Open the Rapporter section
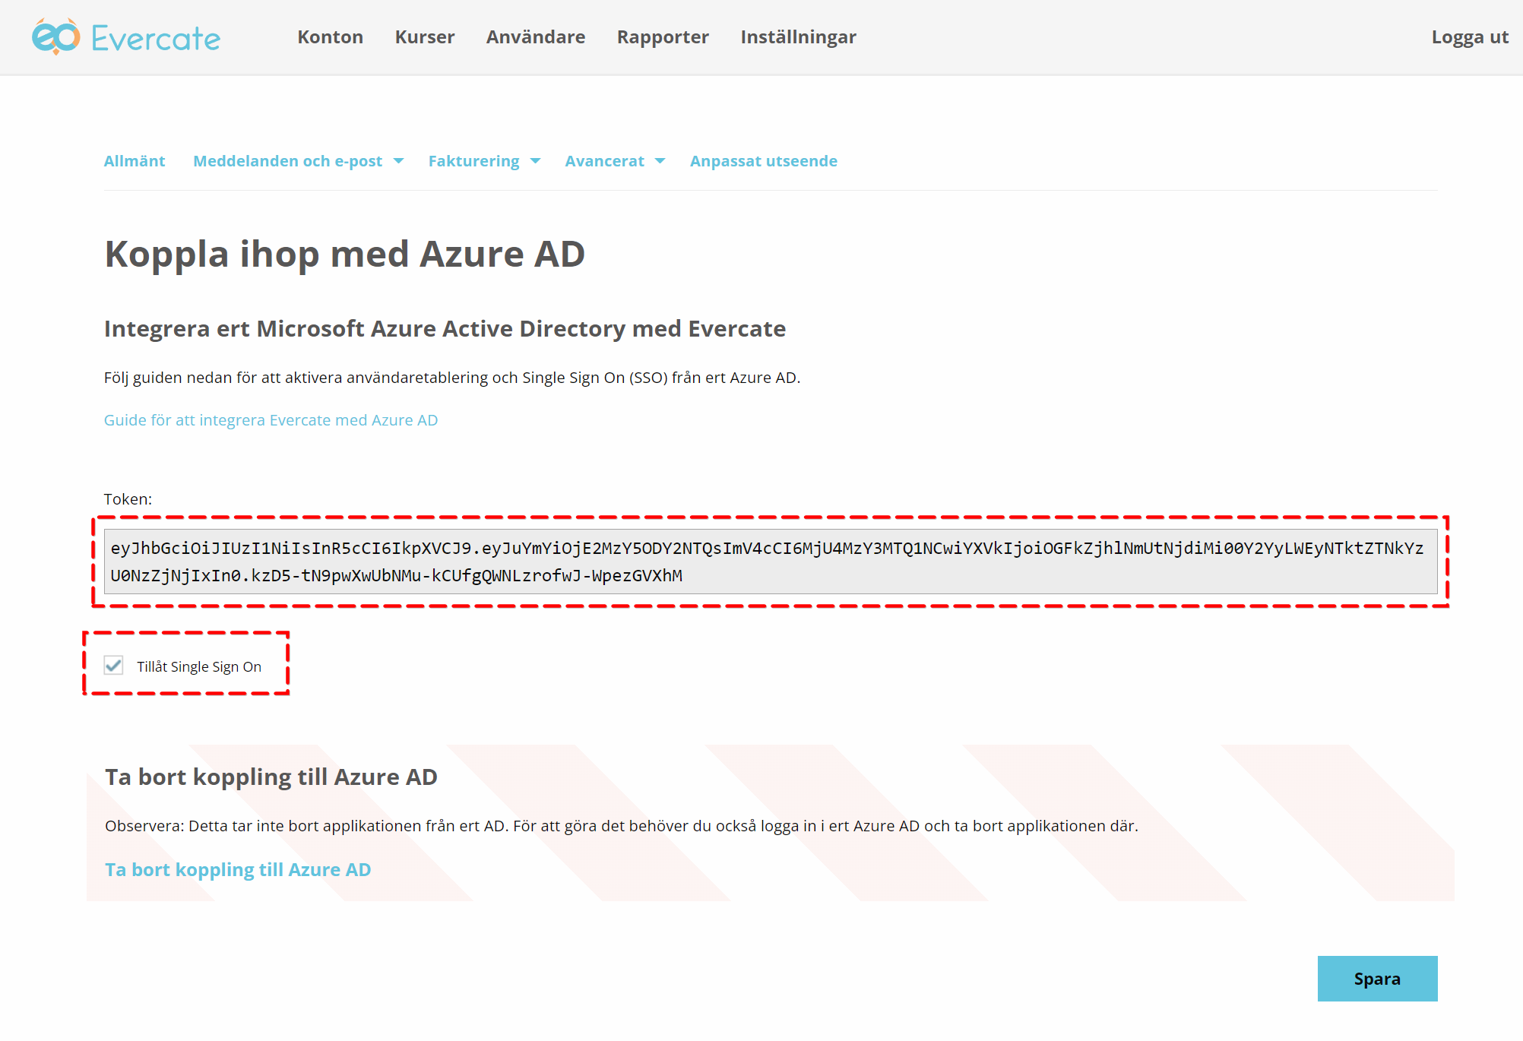This screenshot has height=1041, width=1523. [662, 36]
